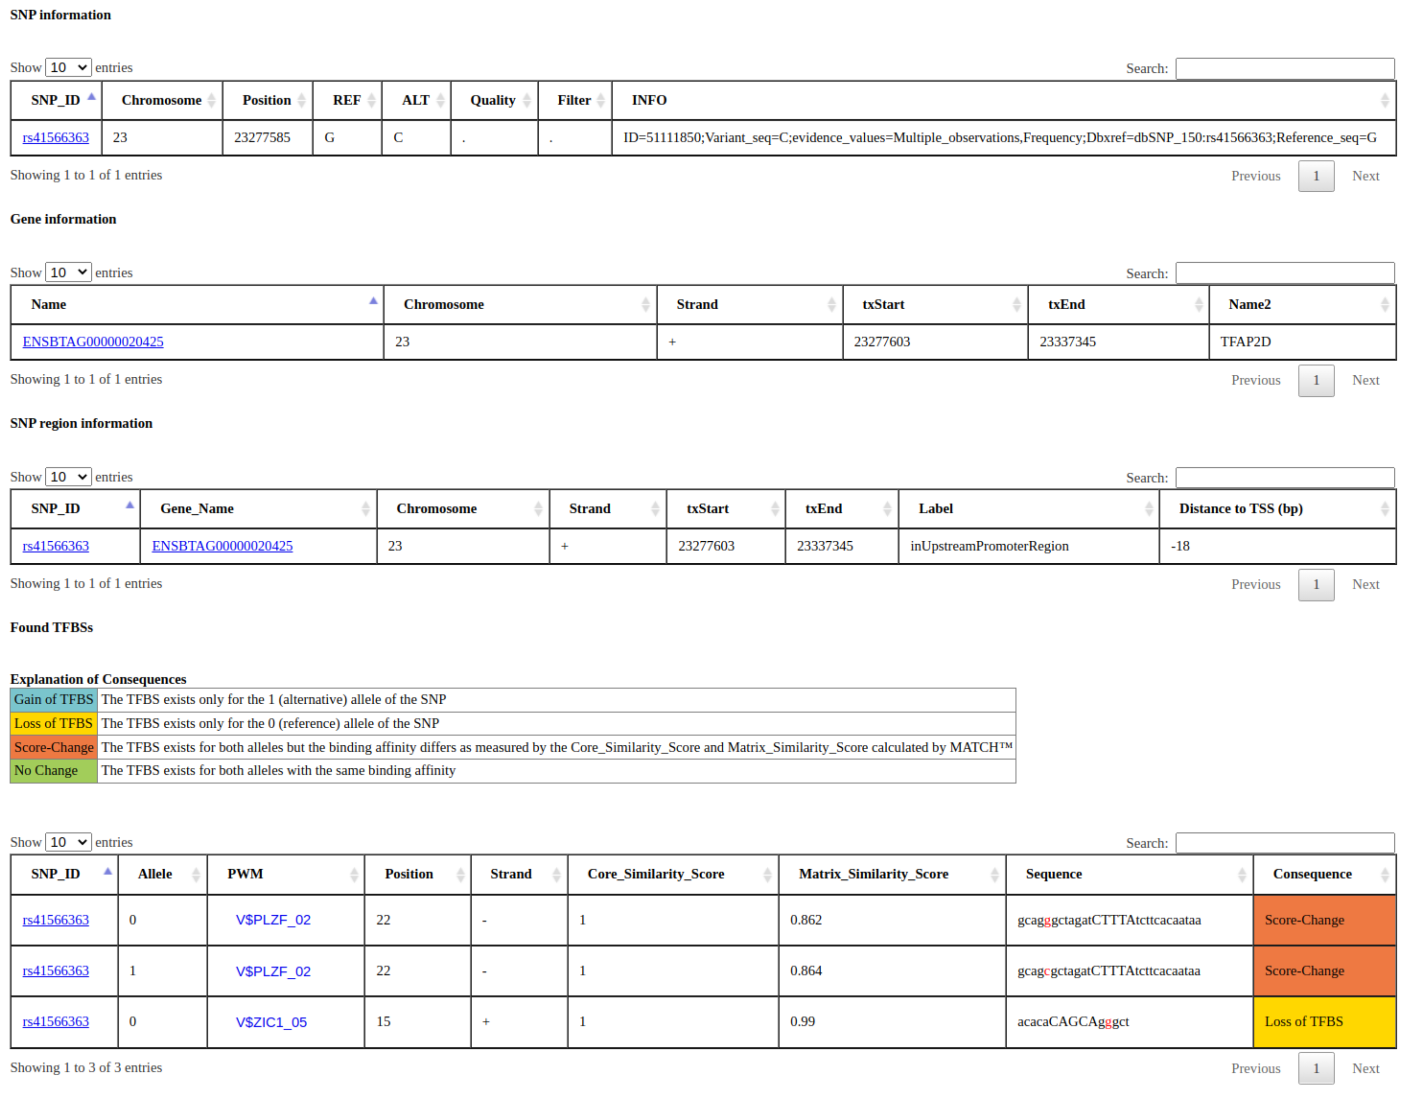Click sort arrows on Quality column
1407x1093 pixels.
click(x=526, y=101)
